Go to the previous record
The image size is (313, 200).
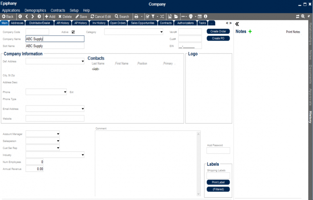pos(27,16)
